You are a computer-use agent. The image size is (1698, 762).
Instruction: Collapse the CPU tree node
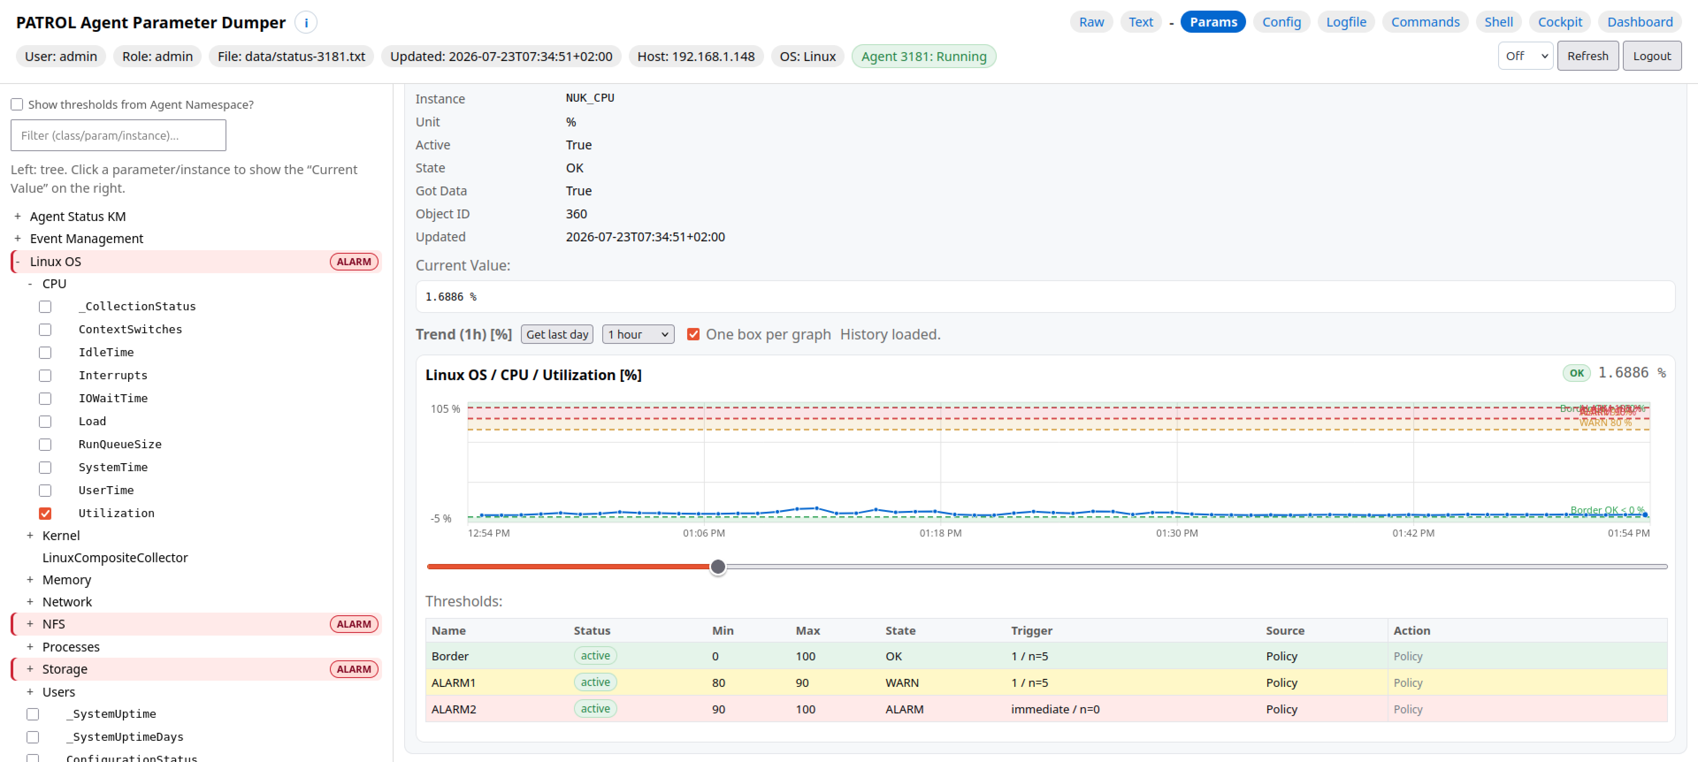tap(30, 284)
